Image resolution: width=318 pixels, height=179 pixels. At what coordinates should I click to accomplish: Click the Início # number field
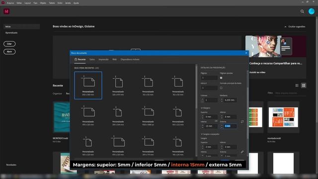209,88
